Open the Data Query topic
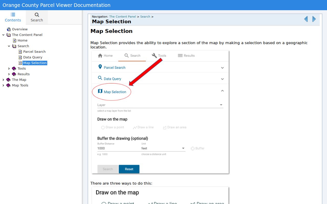 pos(33,57)
